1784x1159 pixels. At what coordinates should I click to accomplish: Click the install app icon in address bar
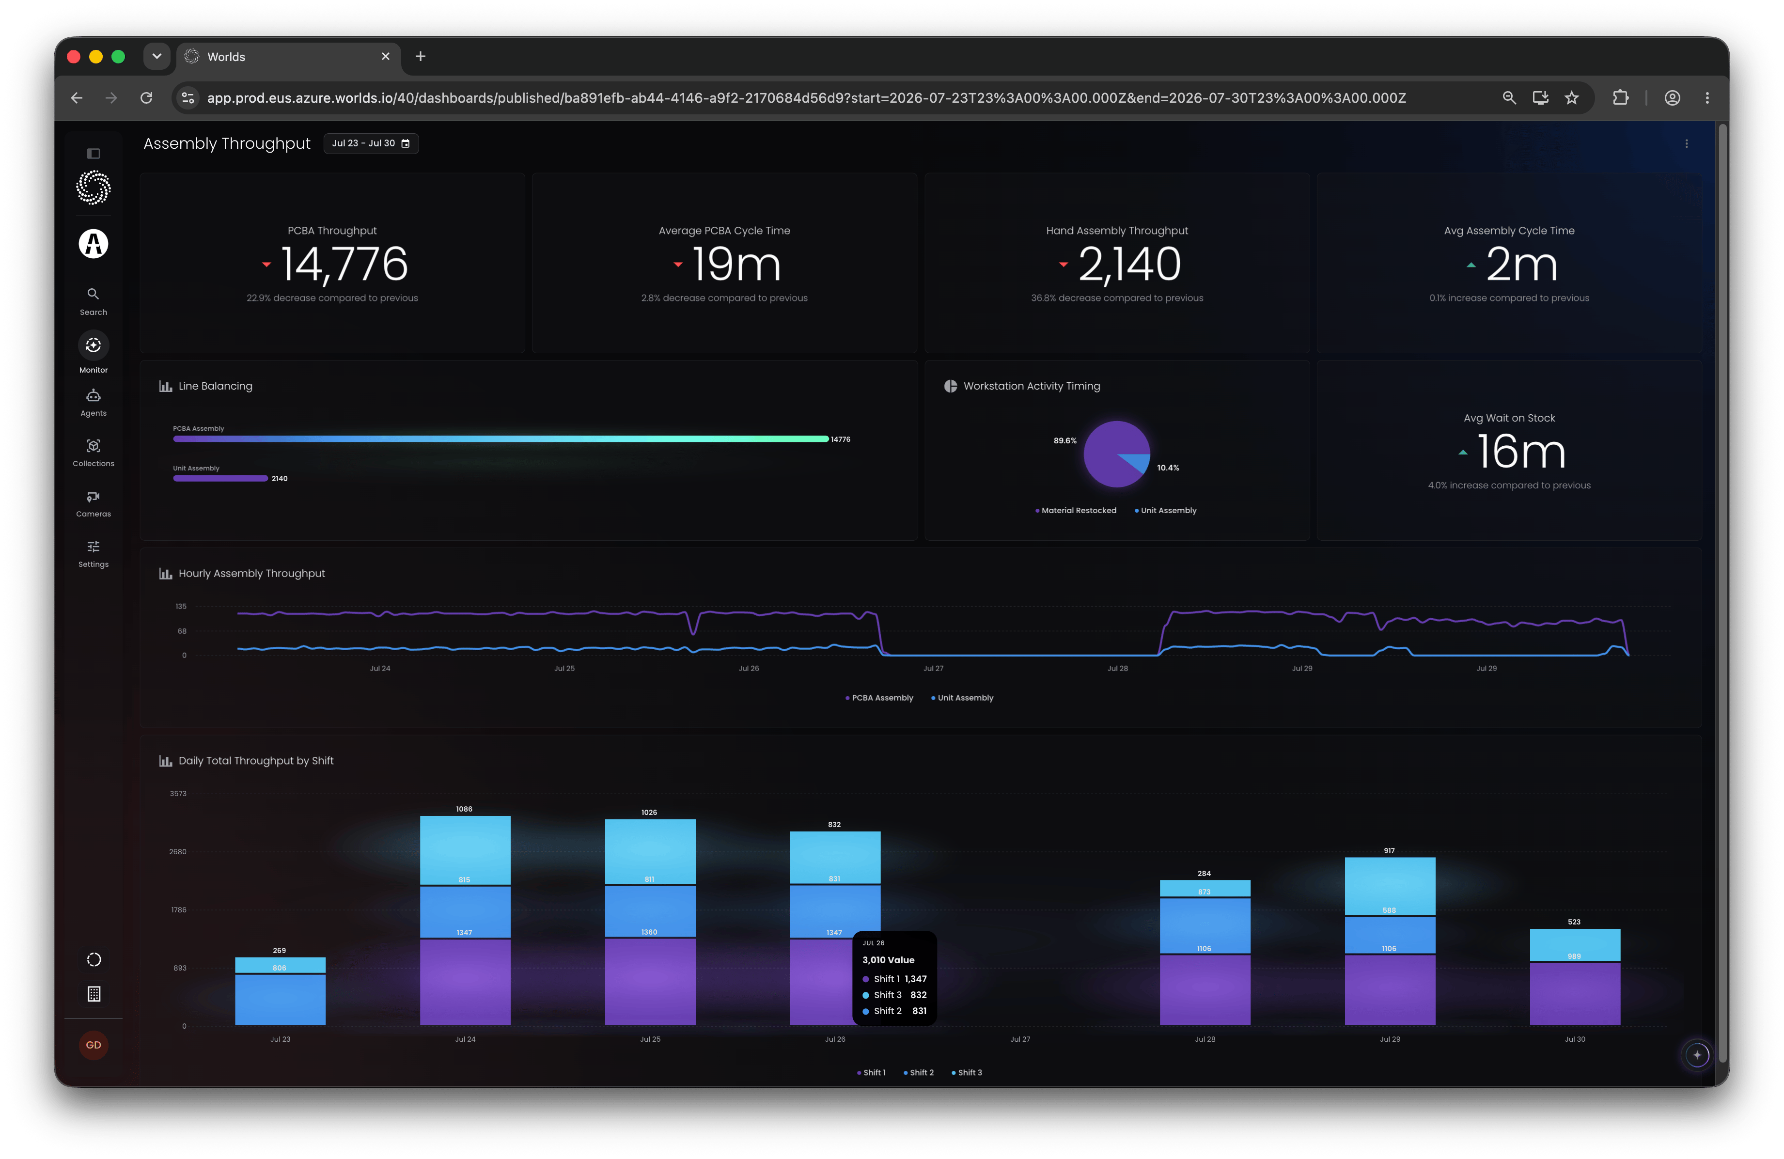[x=1540, y=98]
